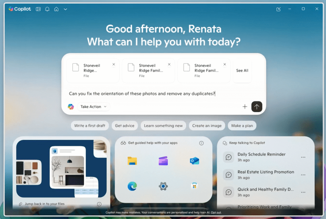Select the Write a first draft suggestion

[x=90, y=126]
